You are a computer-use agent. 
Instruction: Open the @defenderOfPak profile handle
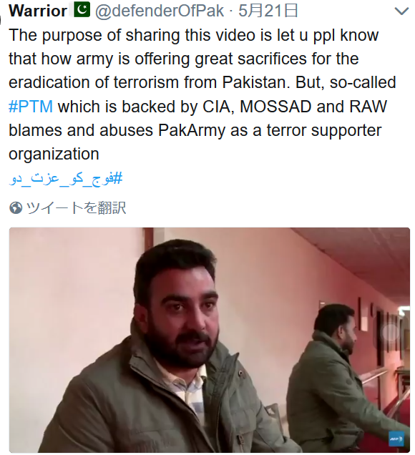pos(160,11)
